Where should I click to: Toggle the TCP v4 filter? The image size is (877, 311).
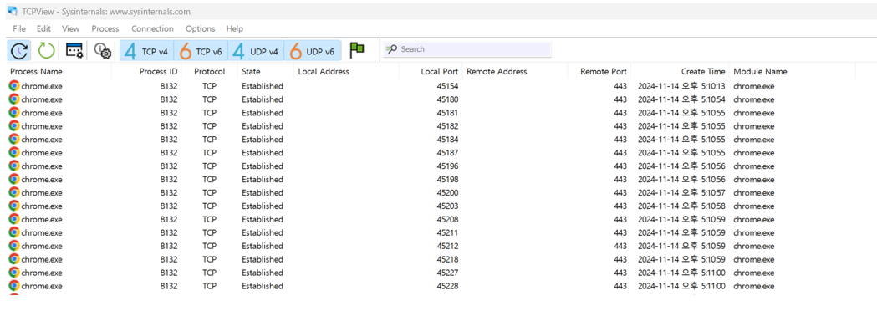[x=146, y=51]
